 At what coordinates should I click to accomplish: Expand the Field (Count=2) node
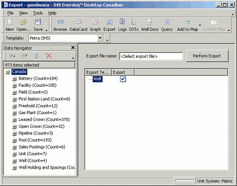pyautogui.click(x=14, y=93)
